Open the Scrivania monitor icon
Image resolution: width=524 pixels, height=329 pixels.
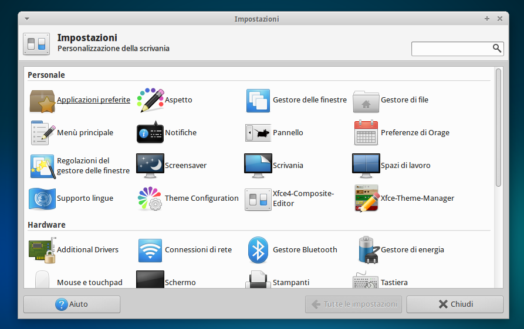[x=258, y=166]
